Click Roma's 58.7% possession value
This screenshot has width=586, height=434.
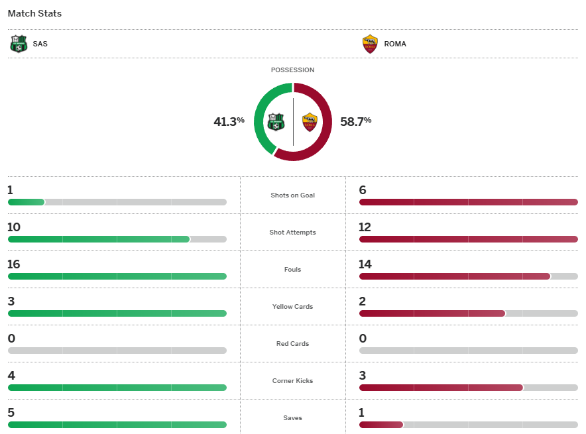[355, 121]
